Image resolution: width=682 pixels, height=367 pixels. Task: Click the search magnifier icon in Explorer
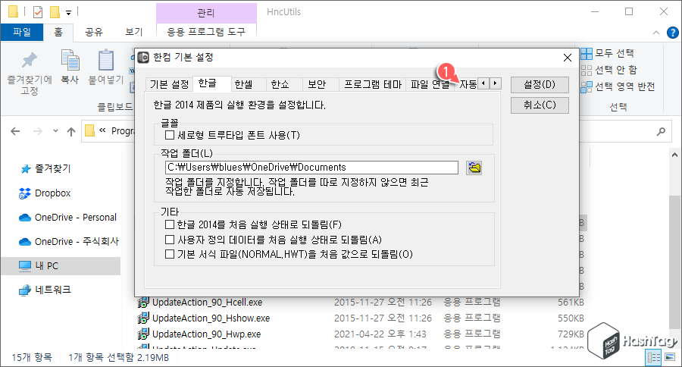[661, 131]
